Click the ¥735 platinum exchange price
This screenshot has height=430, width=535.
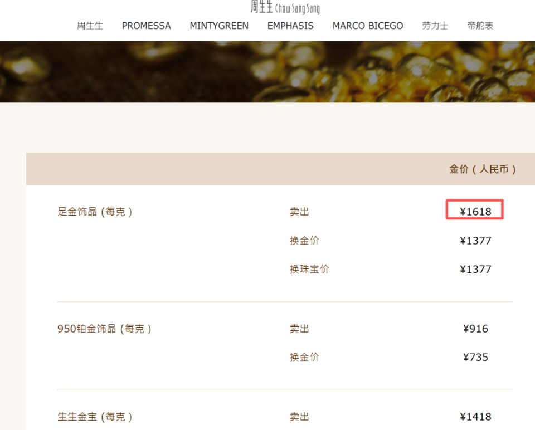(475, 358)
